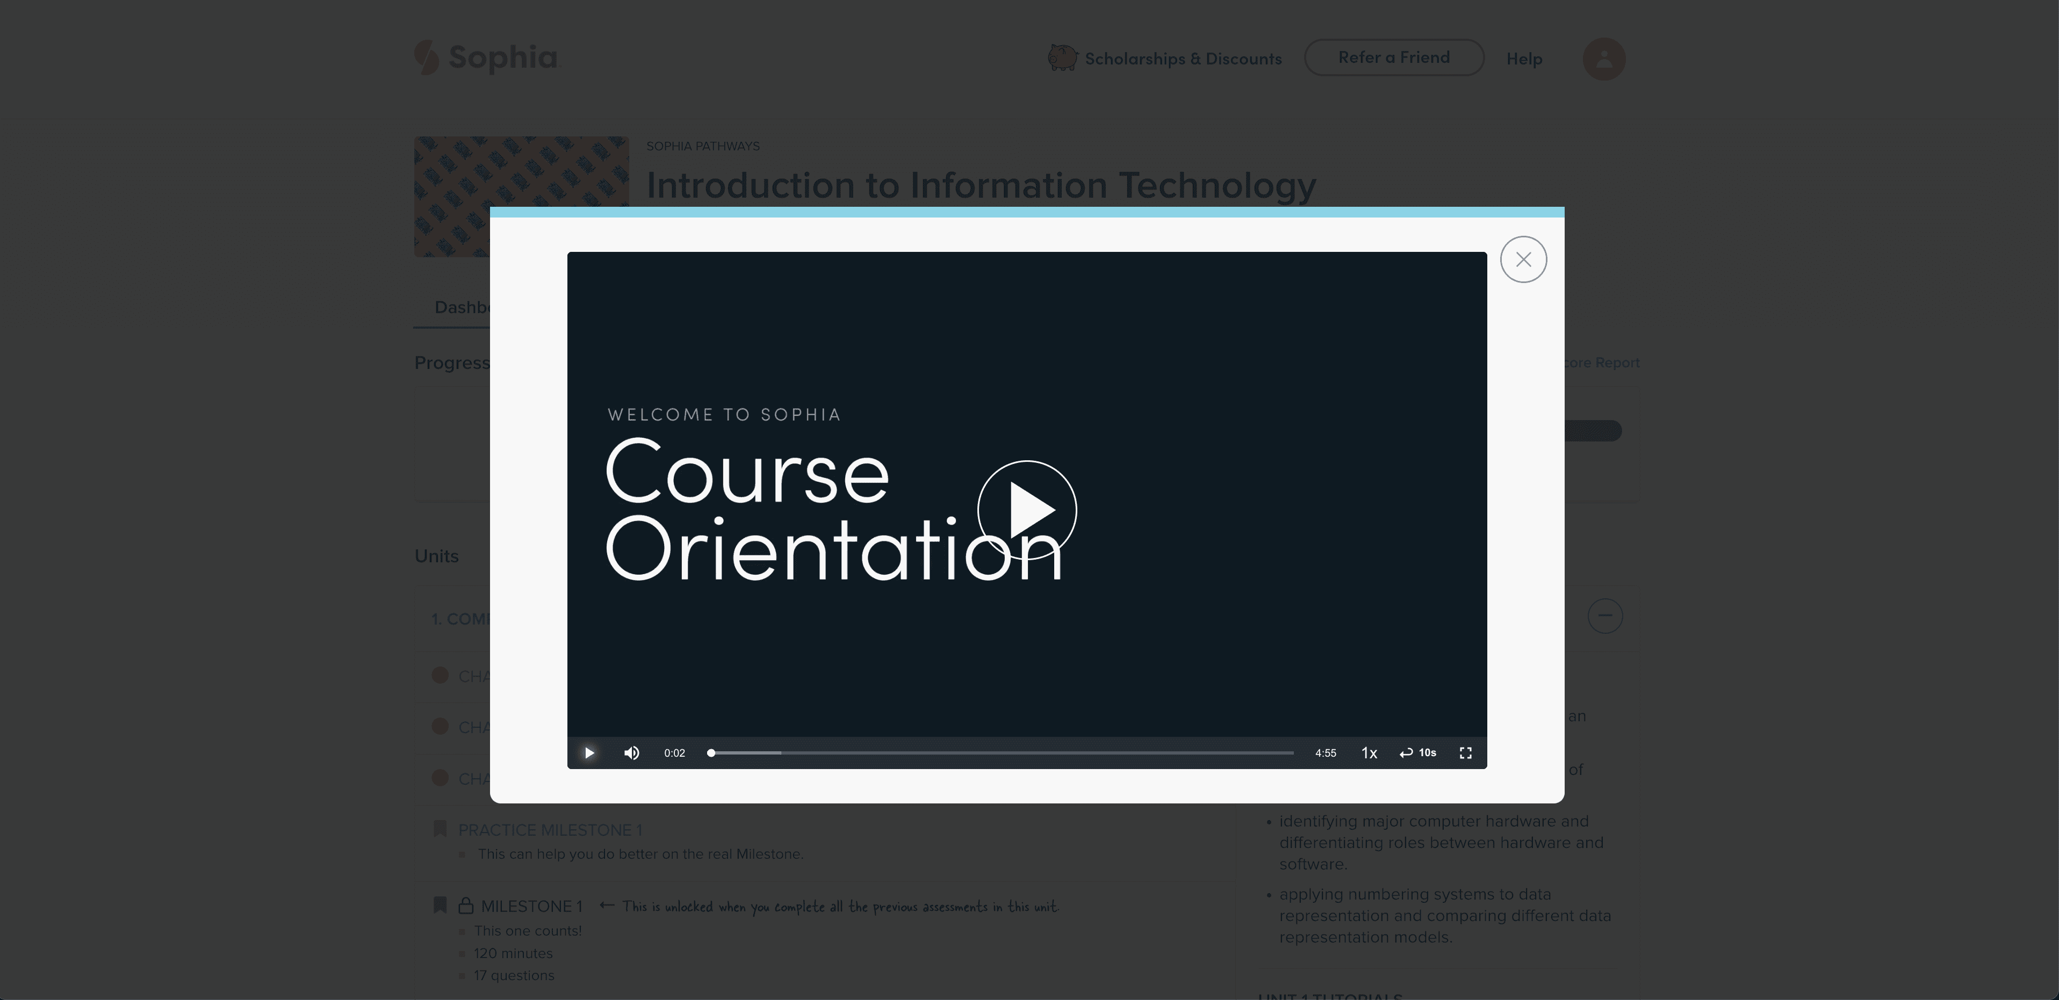The height and width of the screenshot is (1000, 2059).
Task: Enter fullscreen video mode
Action: 1465,752
